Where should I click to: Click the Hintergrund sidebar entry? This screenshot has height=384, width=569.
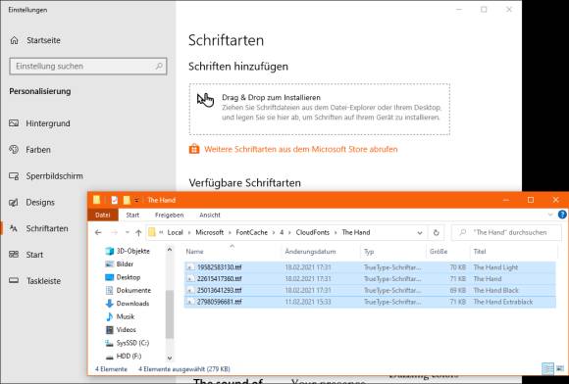39,123
